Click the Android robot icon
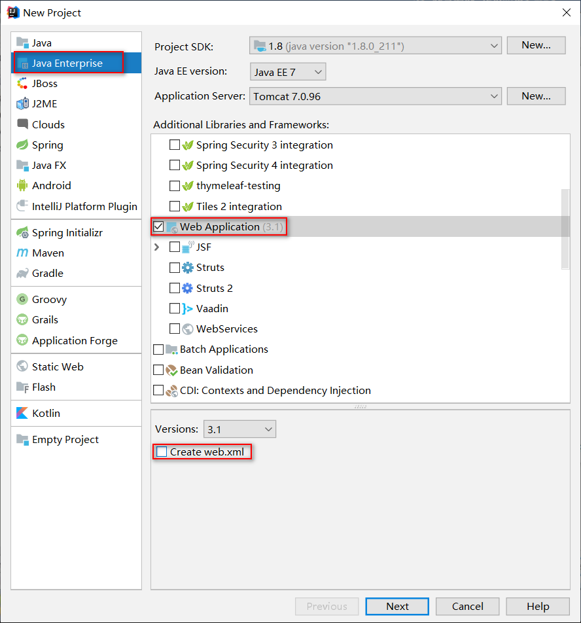This screenshot has width=581, height=623. 22,185
